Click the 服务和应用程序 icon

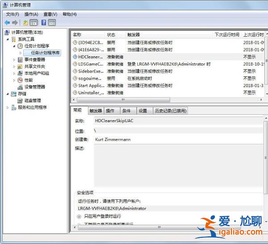[14, 108]
